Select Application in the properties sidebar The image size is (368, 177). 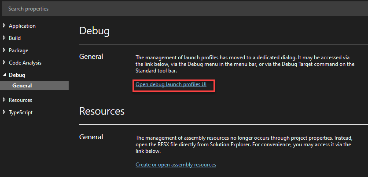[22, 26]
